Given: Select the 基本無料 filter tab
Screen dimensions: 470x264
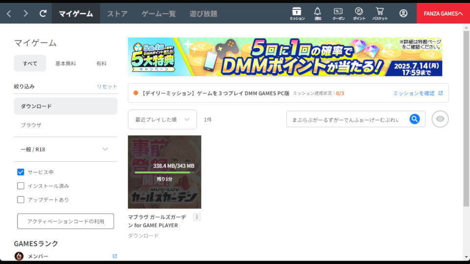Looking at the screenshot, I should coord(65,64).
